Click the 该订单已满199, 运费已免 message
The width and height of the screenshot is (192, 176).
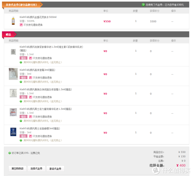coord(26,153)
